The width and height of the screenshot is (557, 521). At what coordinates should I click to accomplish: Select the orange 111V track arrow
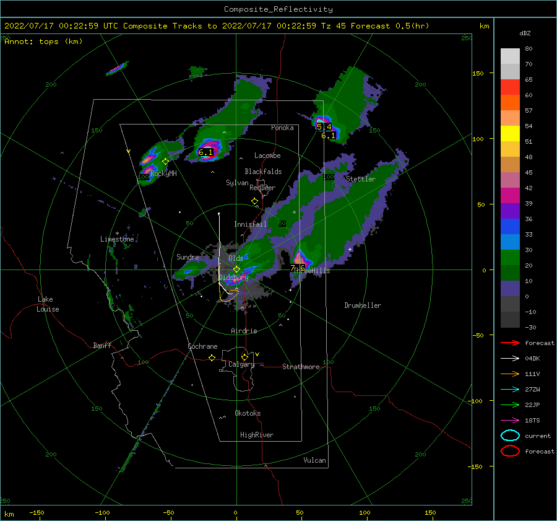click(510, 374)
